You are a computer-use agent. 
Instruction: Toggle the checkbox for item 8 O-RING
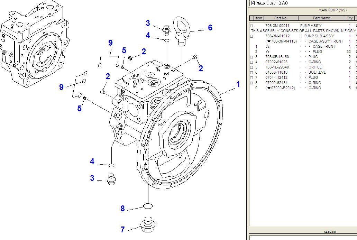[x=252, y=83]
